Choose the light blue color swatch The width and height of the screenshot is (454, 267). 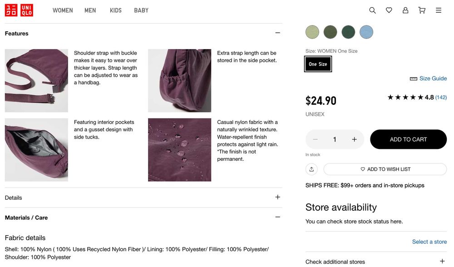coord(366,32)
